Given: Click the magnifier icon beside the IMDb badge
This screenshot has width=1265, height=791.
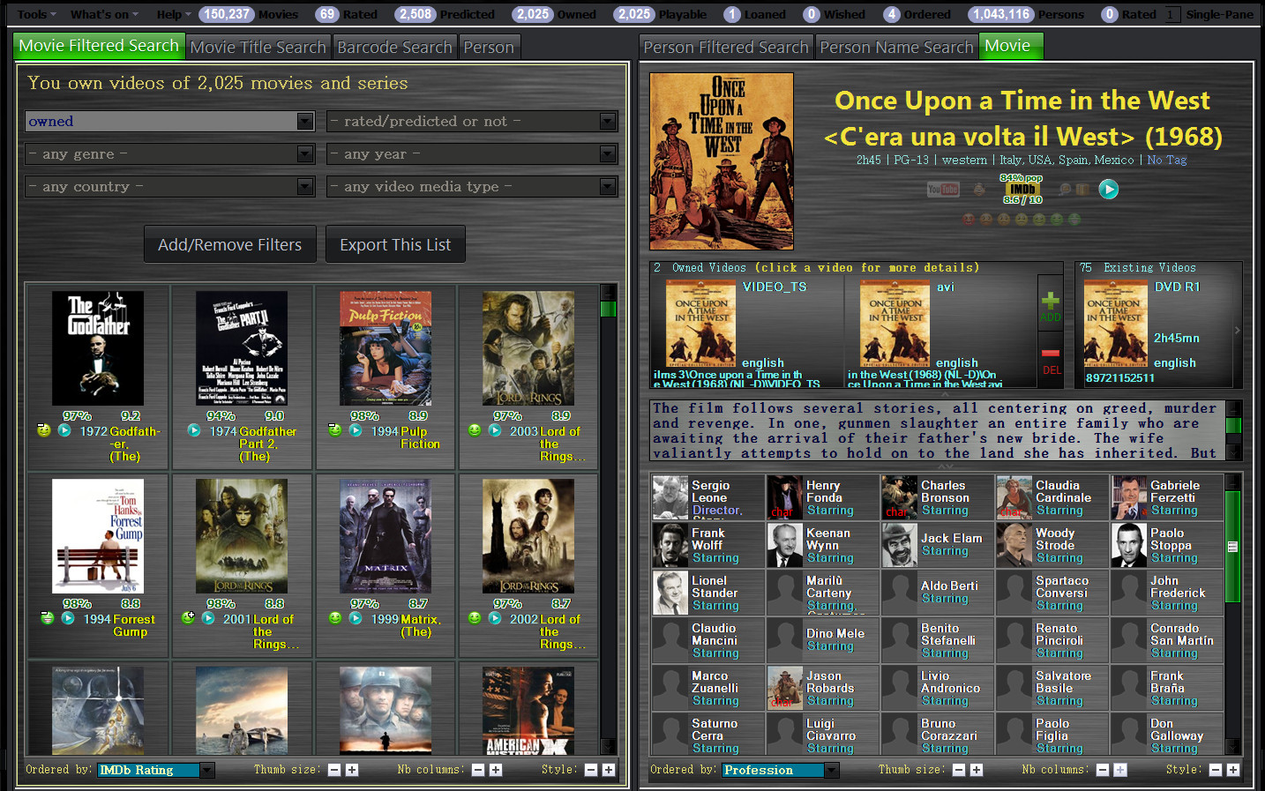Looking at the screenshot, I should [1065, 190].
